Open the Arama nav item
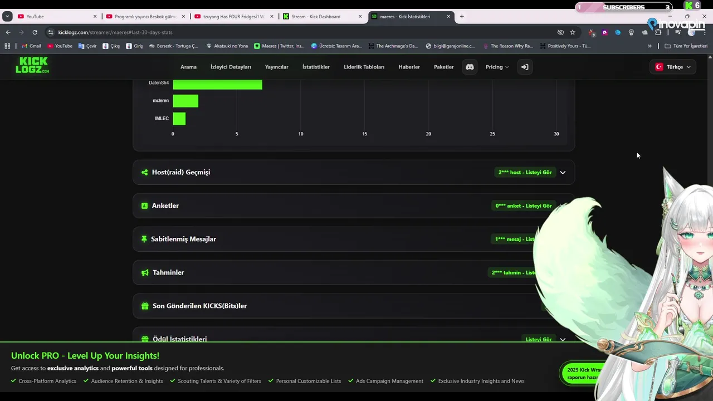This screenshot has width=713, height=401. 188,67
